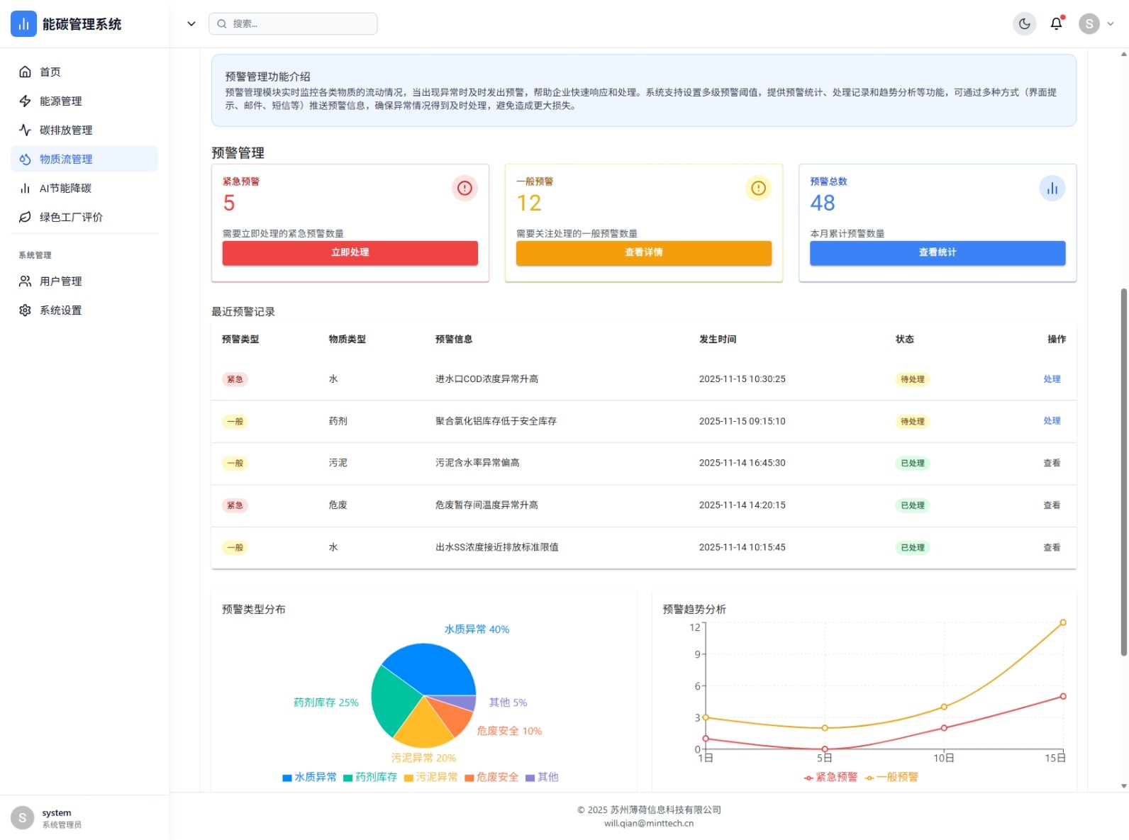Go to 系统设置

[x=84, y=310]
